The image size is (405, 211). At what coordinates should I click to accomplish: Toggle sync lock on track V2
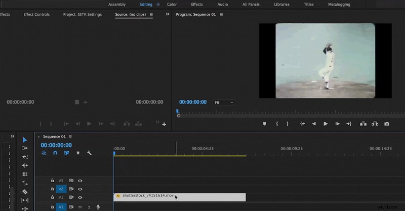tap(71, 189)
